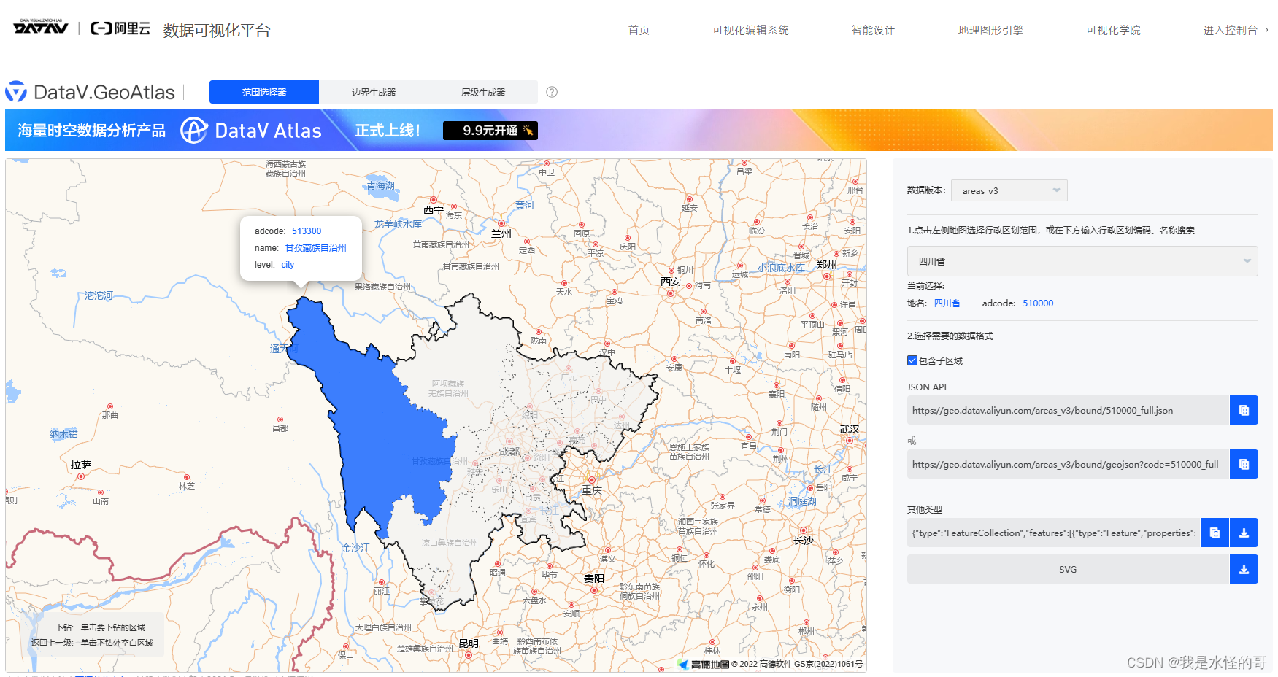Switch to 边界生成器 tab
Screen dimensions: 1278x677
pyautogui.click(x=374, y=92)
